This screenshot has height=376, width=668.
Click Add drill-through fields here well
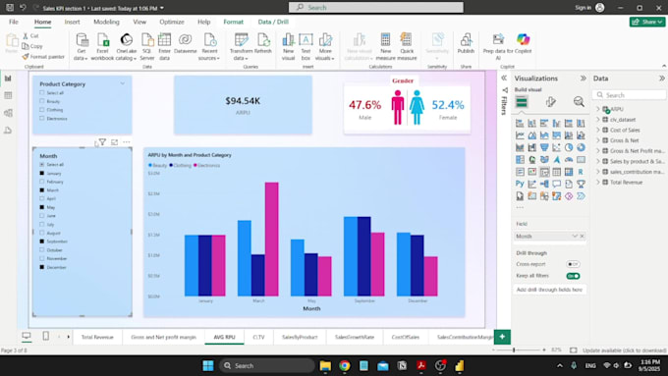pyautogui.click(x=549, y=290)
